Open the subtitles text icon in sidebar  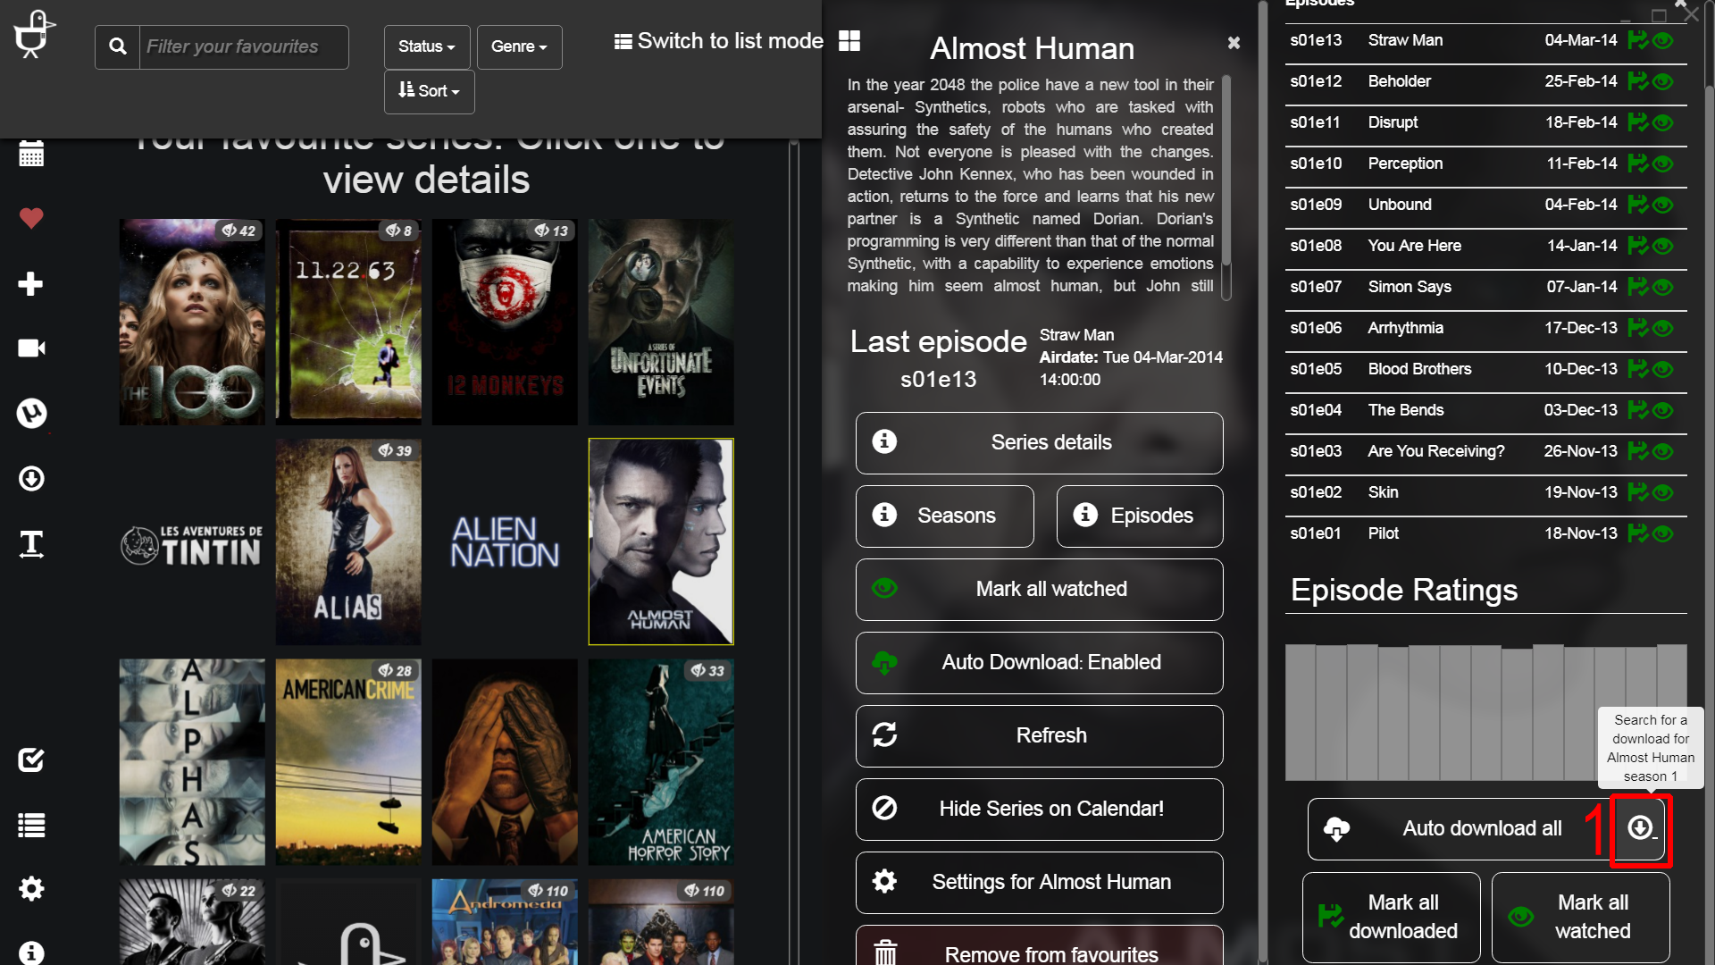click(31, 543)
